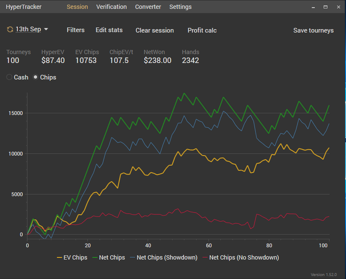Viewport: 346px width, 279px height.
Task: Minimize the HyperTracker window
Action: [x=312, y=7]
